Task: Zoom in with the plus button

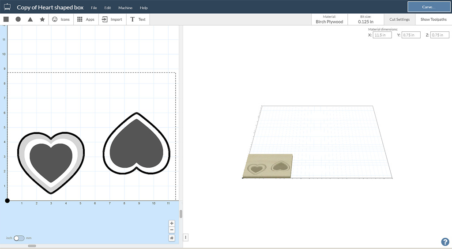Action: [x=172, y=223]
